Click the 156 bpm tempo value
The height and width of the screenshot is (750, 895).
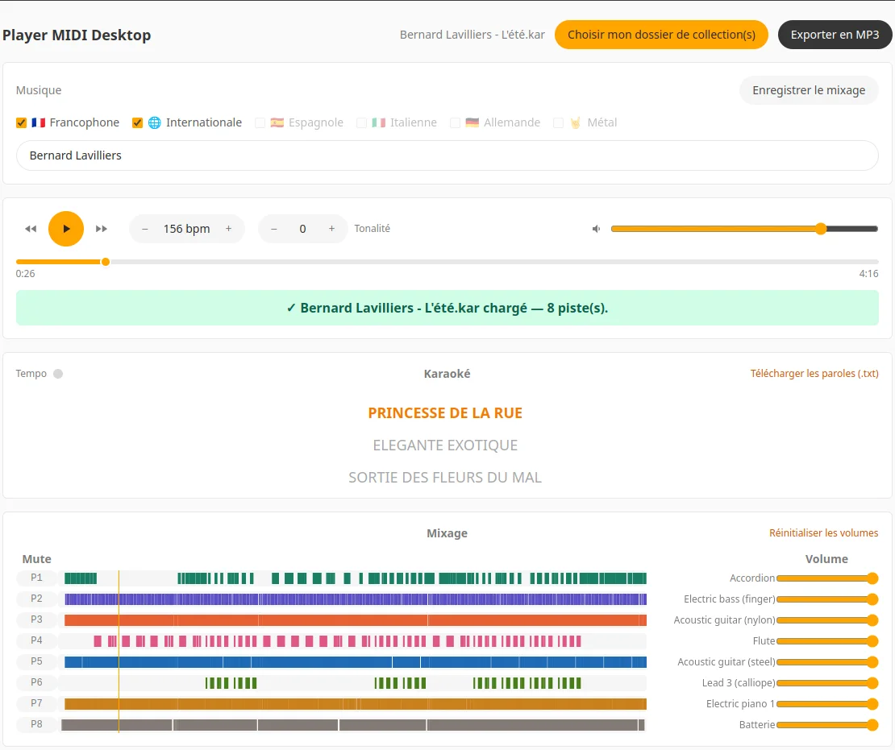click(x=186, y=229)
